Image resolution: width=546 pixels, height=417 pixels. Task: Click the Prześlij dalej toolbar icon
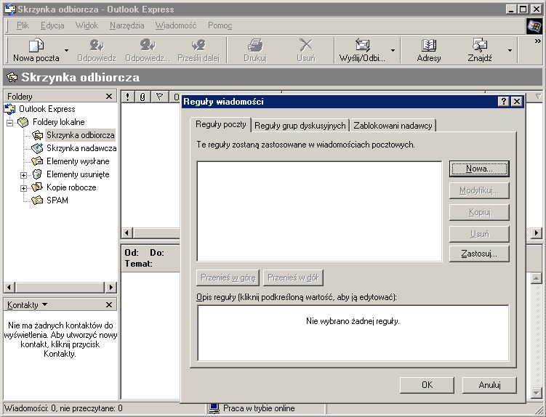[x=198, y=46]
